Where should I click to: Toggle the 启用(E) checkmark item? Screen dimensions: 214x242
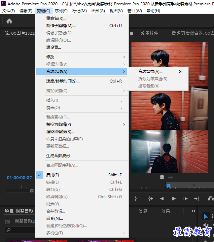pos(82,175)
